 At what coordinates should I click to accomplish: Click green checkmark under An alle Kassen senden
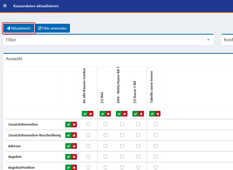click(x=85, y=114)
